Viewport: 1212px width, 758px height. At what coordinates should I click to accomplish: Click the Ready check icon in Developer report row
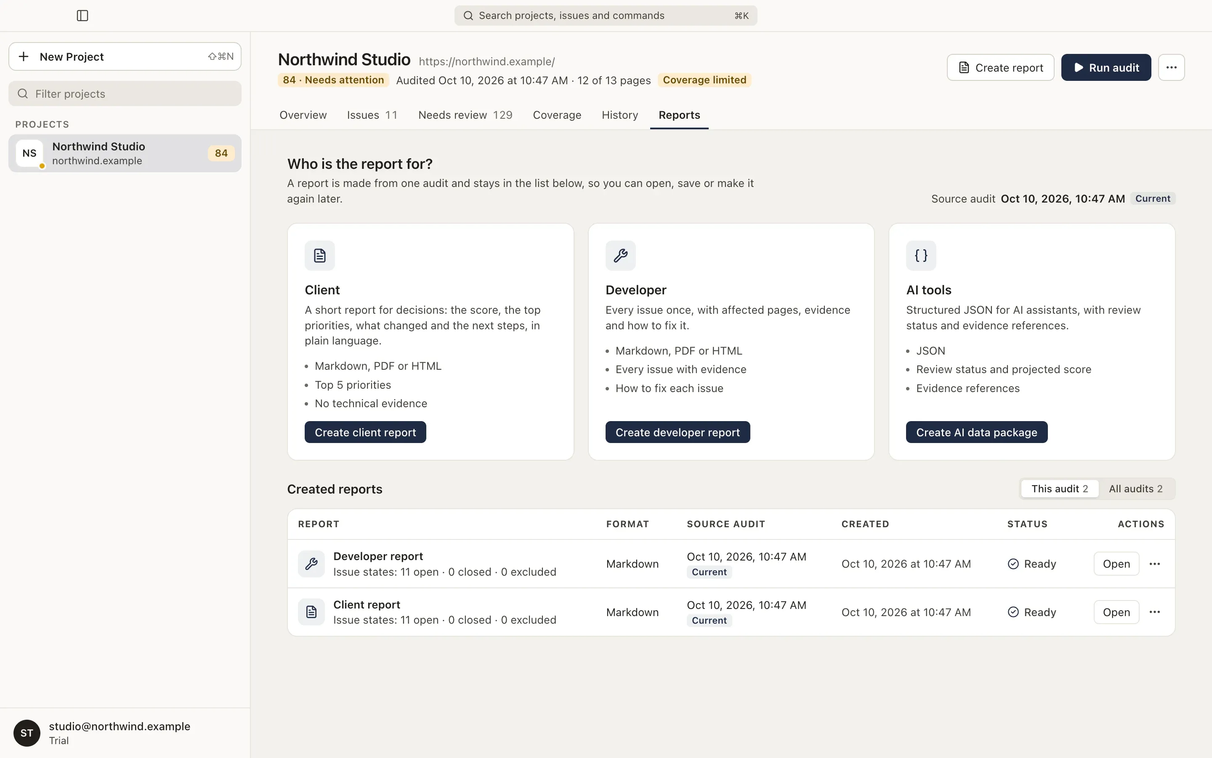coord(1013,564)
